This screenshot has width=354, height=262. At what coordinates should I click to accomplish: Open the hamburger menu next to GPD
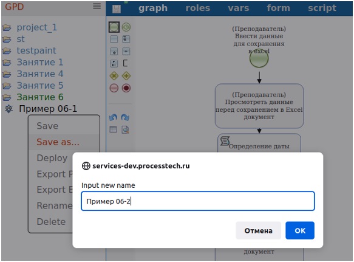(97, 6)
